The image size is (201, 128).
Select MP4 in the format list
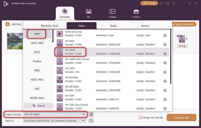point(37,34)
